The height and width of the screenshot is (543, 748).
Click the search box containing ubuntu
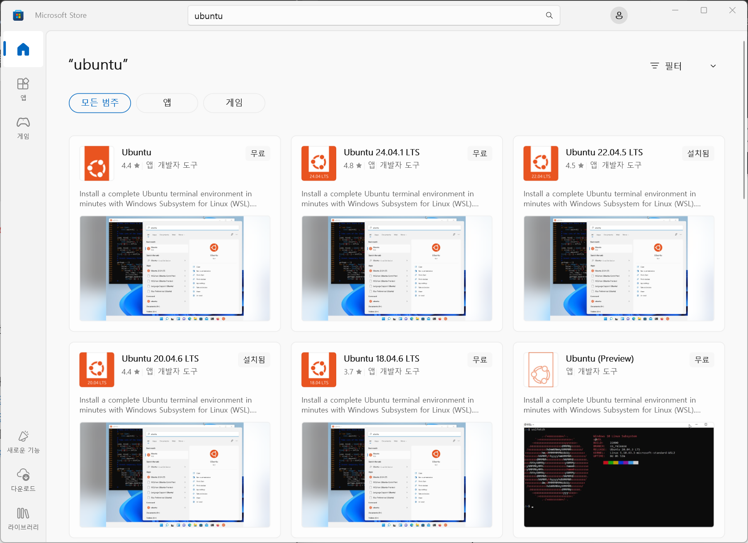point(374,15)
